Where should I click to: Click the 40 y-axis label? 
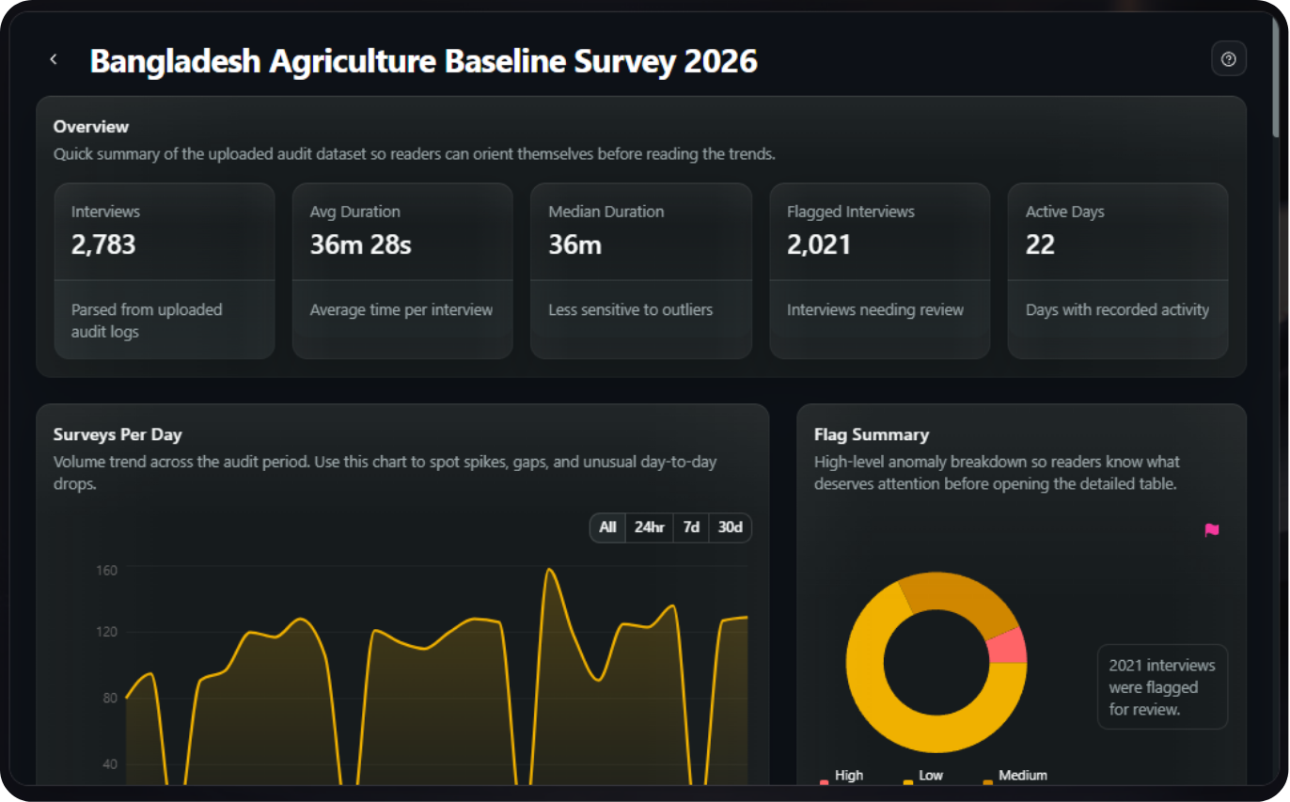(110, 763)
